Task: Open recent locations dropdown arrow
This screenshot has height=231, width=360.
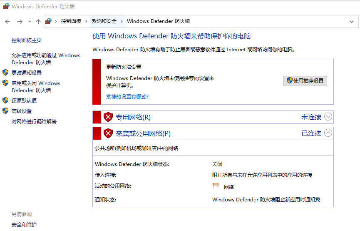Action: pyautogui.click(x=30, y=22)
